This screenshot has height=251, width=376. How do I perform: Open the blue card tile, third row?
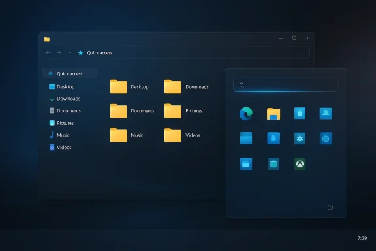pos(246,164)
